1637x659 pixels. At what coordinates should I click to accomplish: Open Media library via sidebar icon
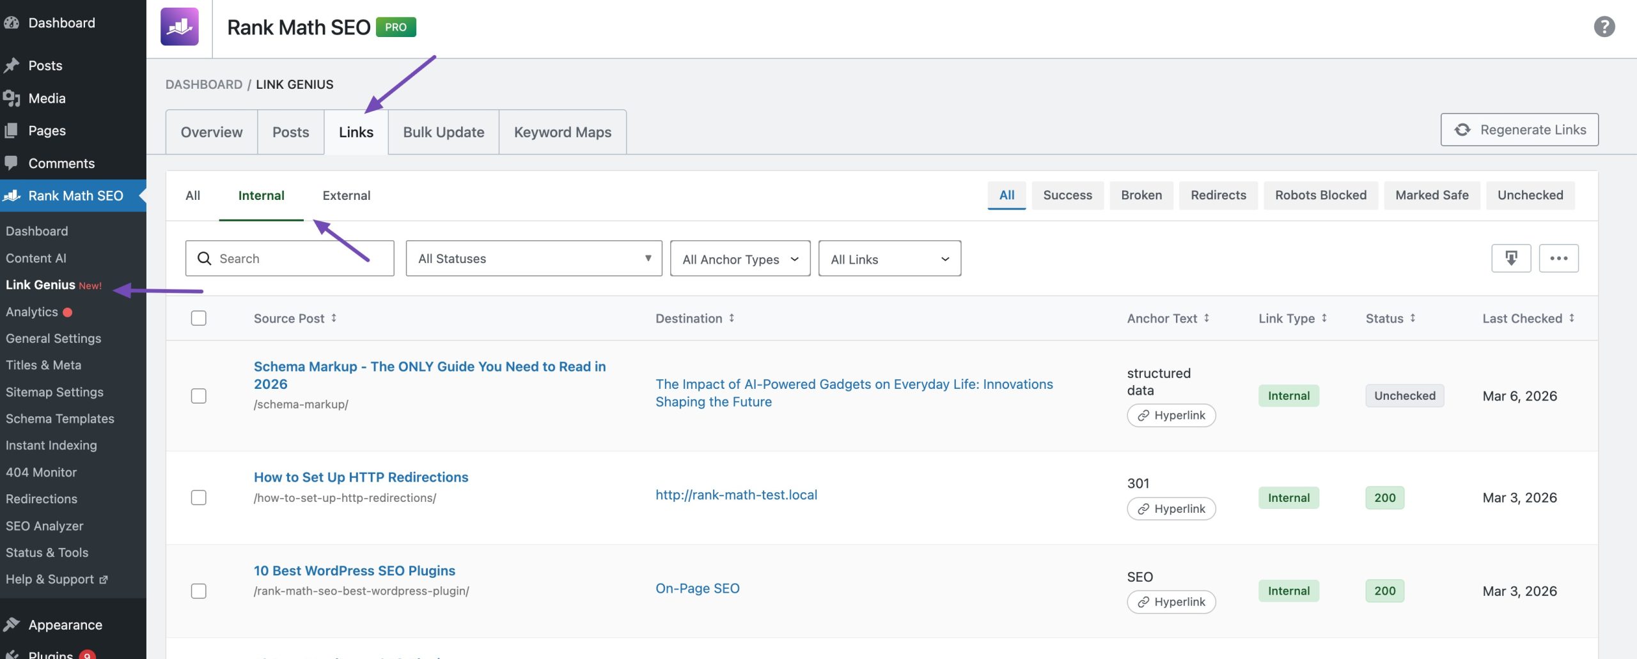(x=12, y=98)
